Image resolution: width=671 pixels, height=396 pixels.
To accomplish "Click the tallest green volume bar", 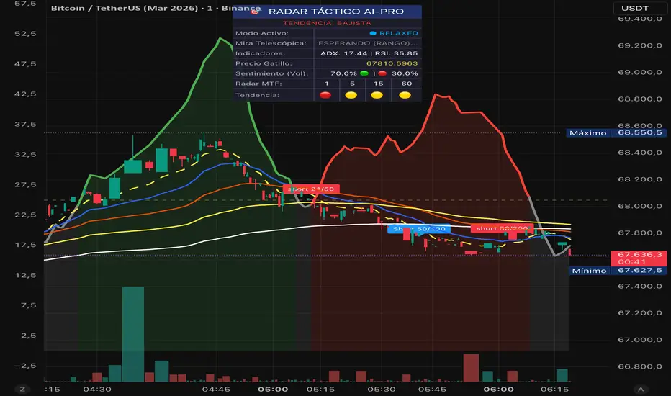I will click(x=133, y=334).
